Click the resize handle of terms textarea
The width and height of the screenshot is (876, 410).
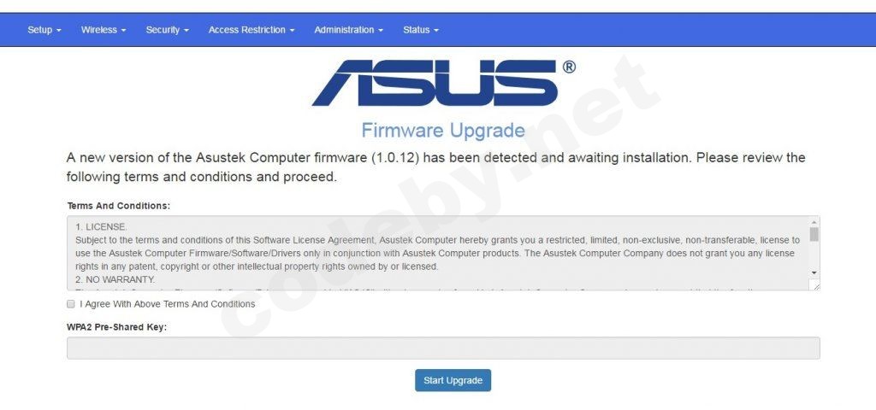click(x=816, y=286)
